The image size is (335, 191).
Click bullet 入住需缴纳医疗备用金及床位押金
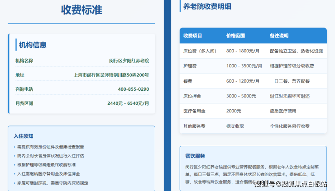[48, 174]
